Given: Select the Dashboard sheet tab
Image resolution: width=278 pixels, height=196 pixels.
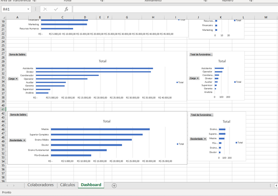Looking at the screenshot, I should click(91, 185).
